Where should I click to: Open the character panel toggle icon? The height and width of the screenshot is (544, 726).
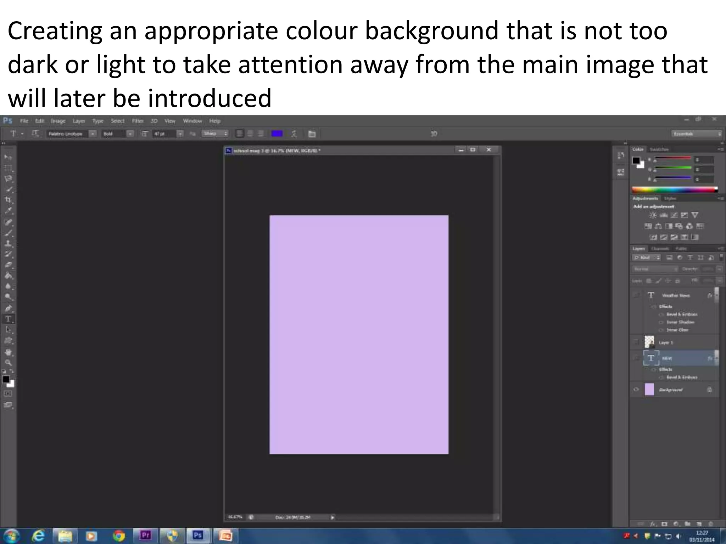pyautogui.click(x=312, y=134)
